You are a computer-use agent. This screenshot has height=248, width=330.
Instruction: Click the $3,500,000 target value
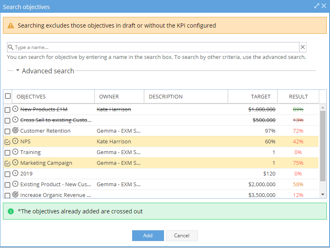(x=262, y=195)
